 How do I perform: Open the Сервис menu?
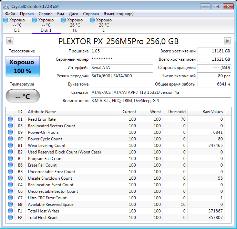[45, 14]
